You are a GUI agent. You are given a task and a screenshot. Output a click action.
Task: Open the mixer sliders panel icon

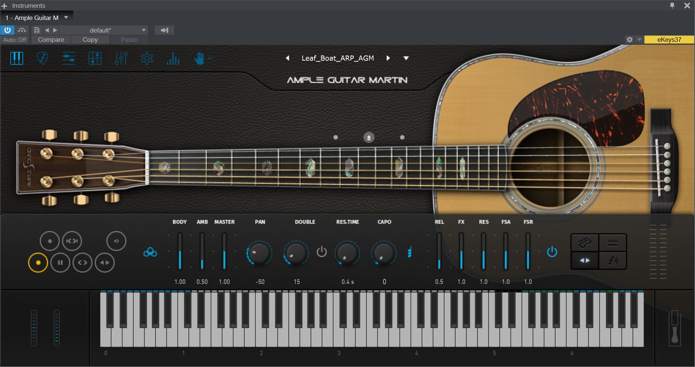pyautogui.click(x=121, y=58)
